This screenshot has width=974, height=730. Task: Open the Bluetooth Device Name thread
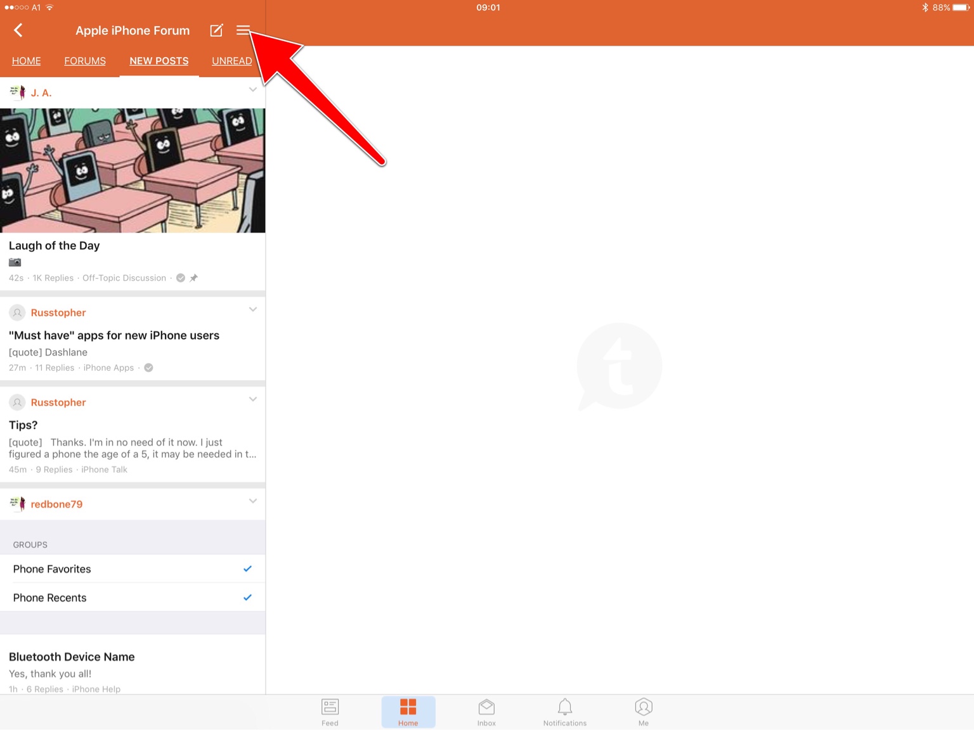72,657
